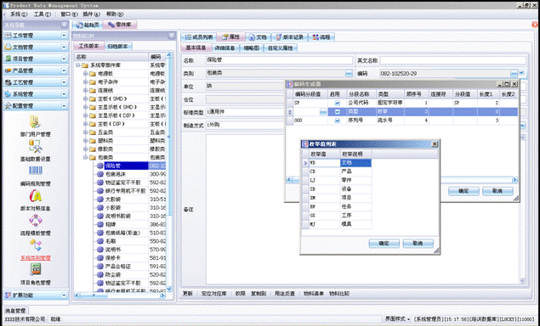This screenshot has width=540, height=326.
Task: Open the 消息管理 tab at bottom
Action: pyautogui.click(x=15, y=311)
